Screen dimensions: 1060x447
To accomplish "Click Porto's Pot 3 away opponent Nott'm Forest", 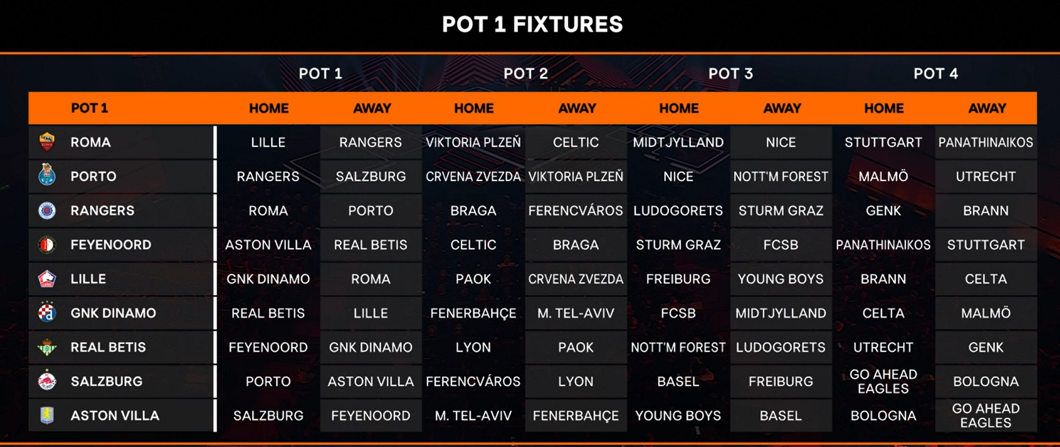I will pyautogui.click(x=780, y=176).
